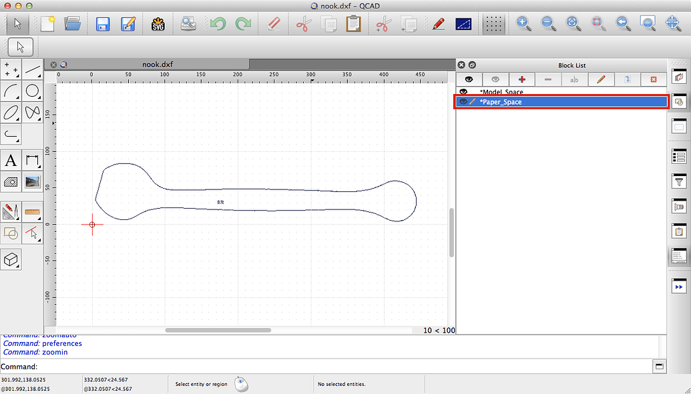691x394 pixels.
Task: Open Selection Filter funnel icon
Action: (x=679, y=181)
